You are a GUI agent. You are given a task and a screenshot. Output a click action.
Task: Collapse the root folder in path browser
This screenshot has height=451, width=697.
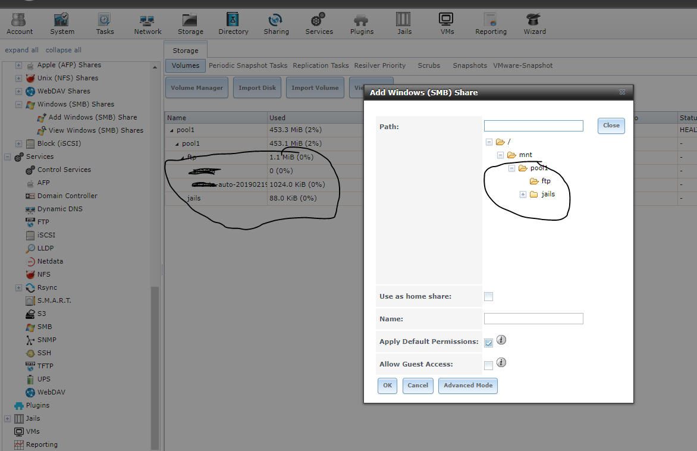pyautogui.click(x=489, y=142)
